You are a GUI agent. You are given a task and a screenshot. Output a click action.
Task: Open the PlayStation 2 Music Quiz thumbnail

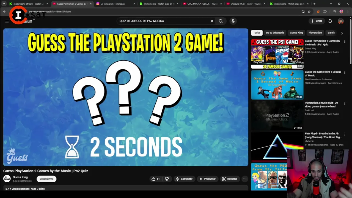pos(277,116)
